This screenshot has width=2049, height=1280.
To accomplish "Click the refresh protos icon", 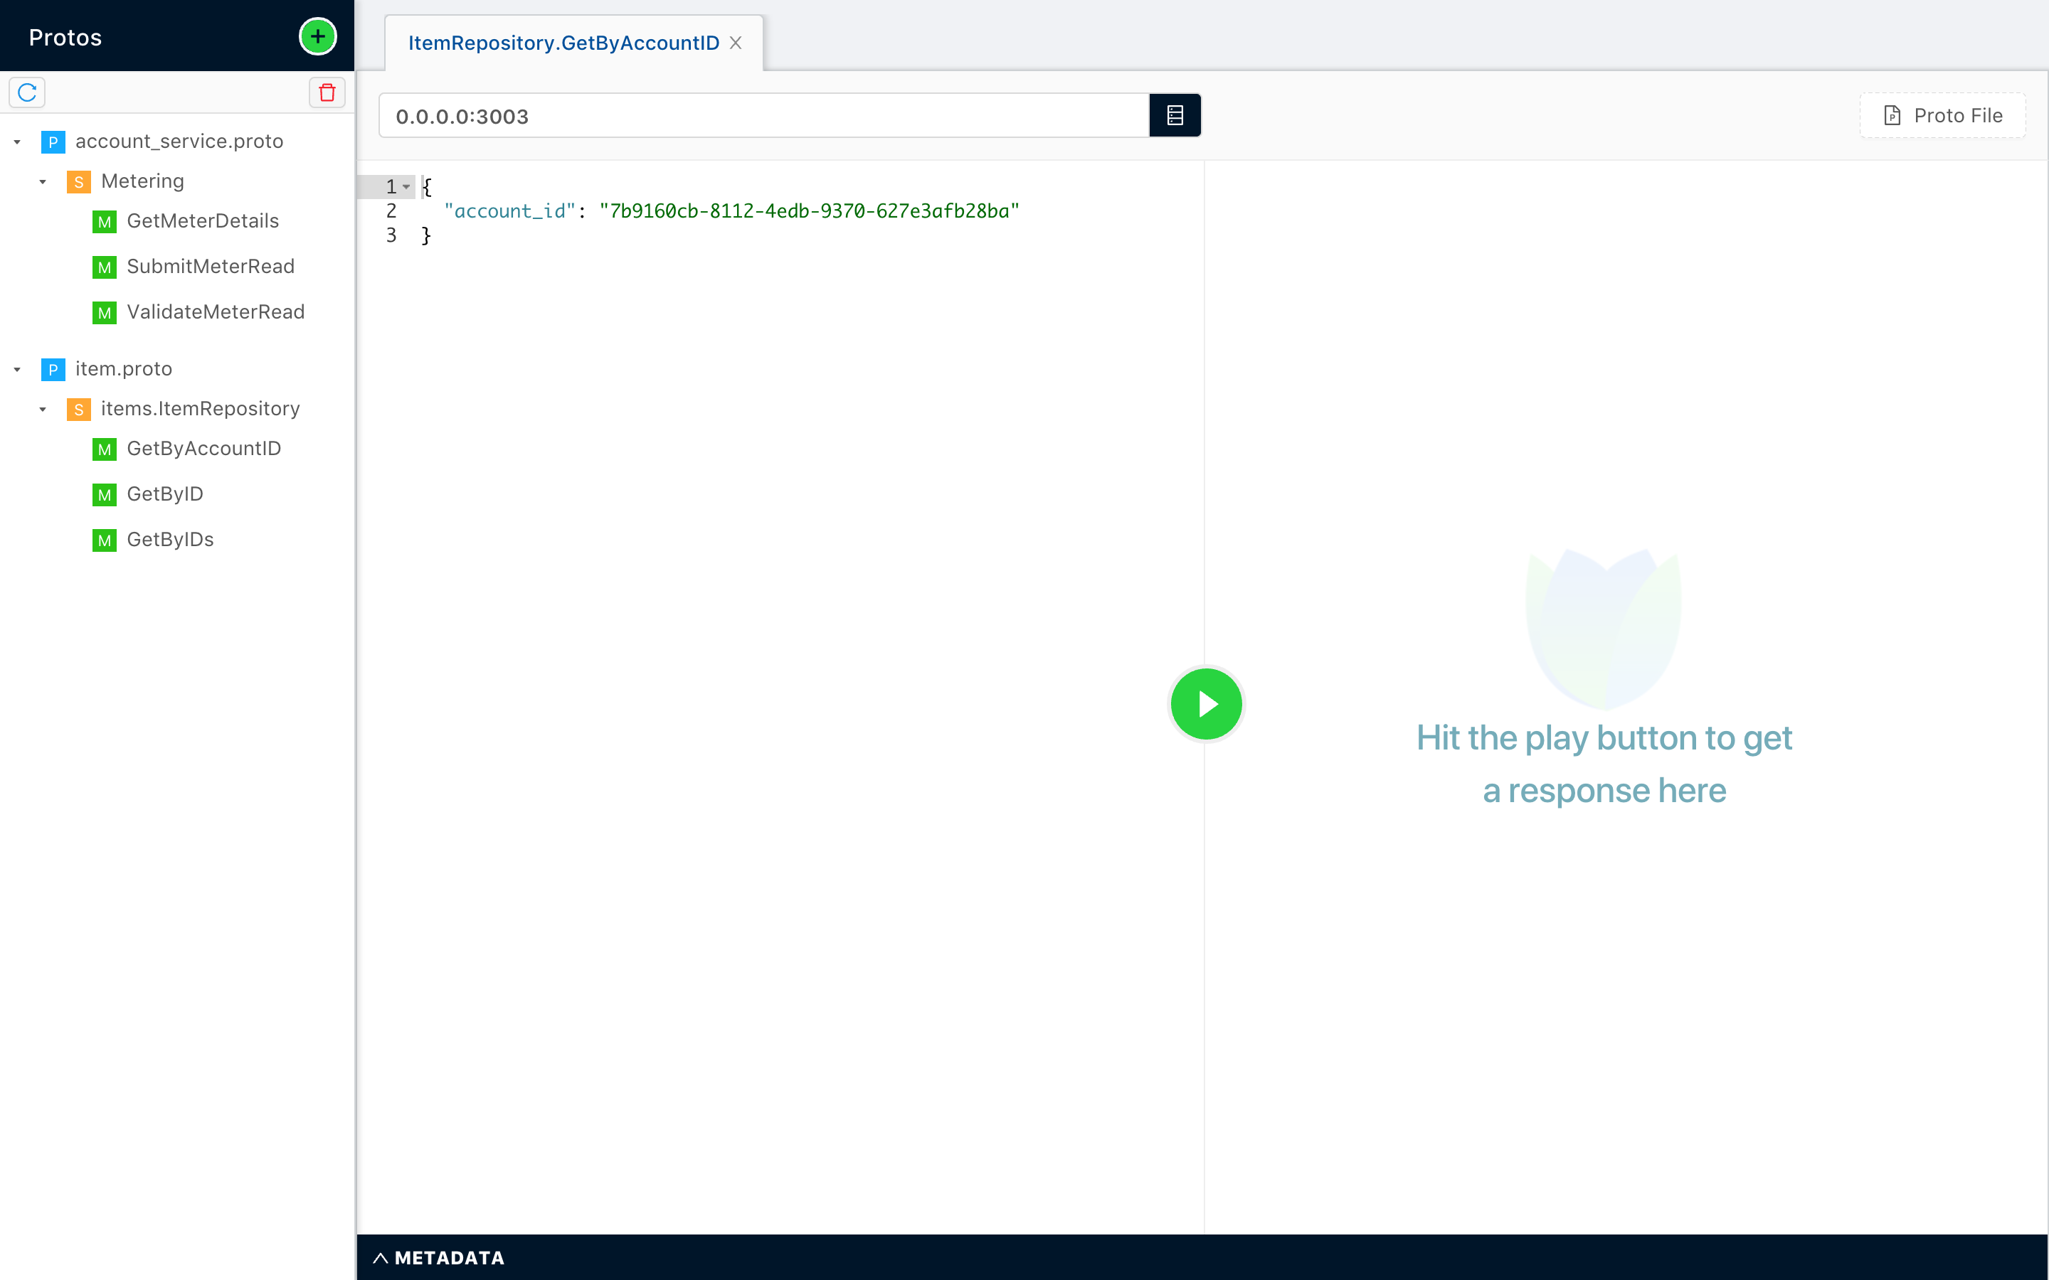I will [x=26, y=92].
